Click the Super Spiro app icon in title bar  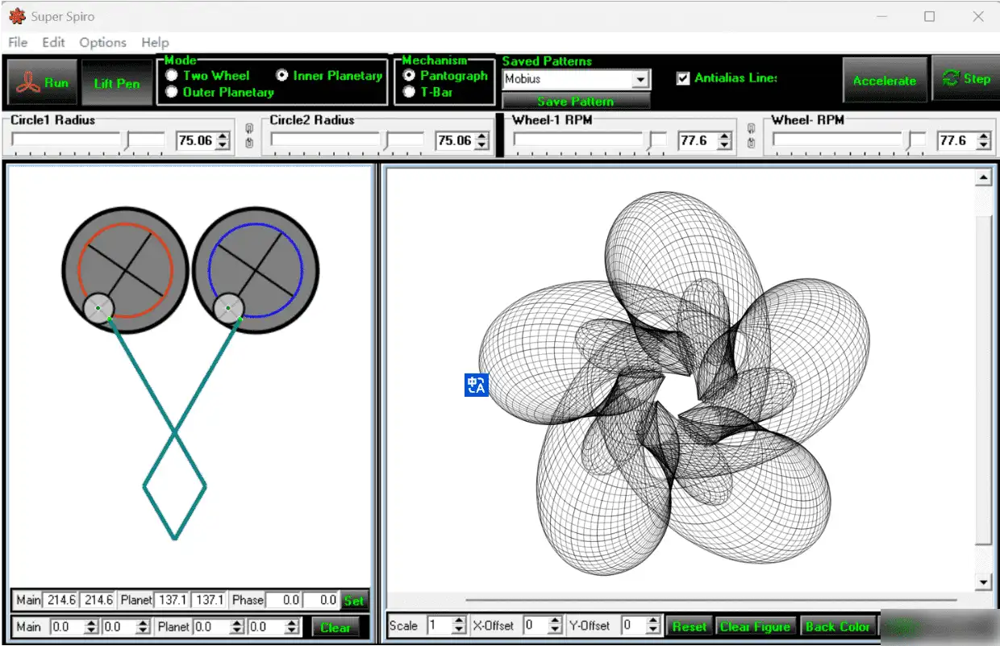16,16
